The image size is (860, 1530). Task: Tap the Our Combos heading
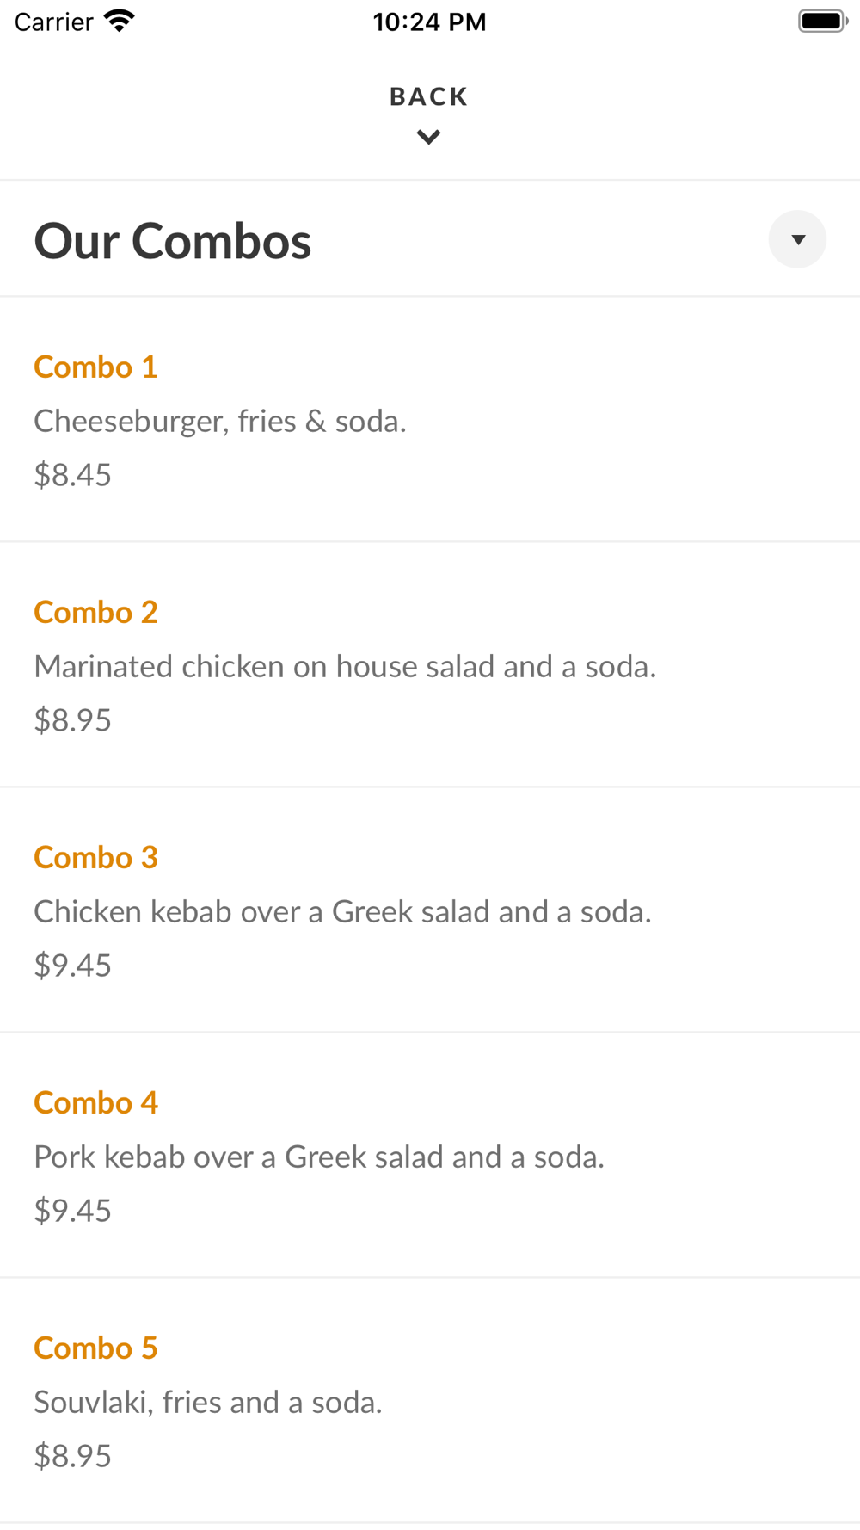point(173,241)
